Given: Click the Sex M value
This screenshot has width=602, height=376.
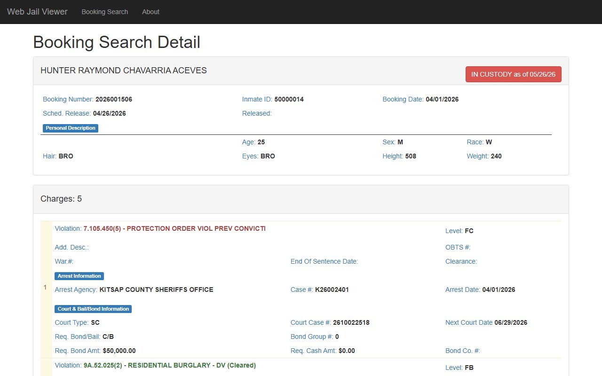Looking at the screenshot, I should click(x=400, y=142).
